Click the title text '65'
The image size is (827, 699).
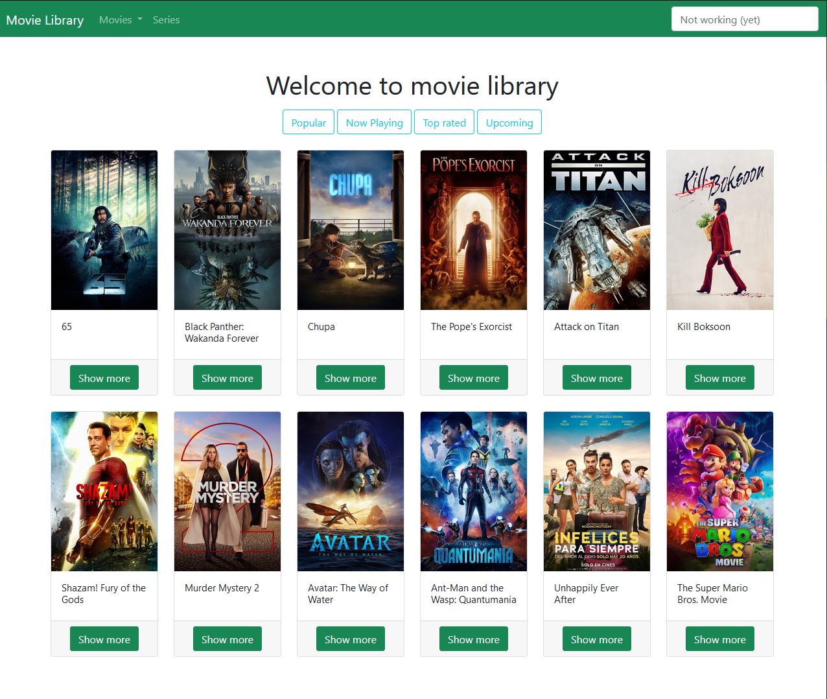click(67, 327)
